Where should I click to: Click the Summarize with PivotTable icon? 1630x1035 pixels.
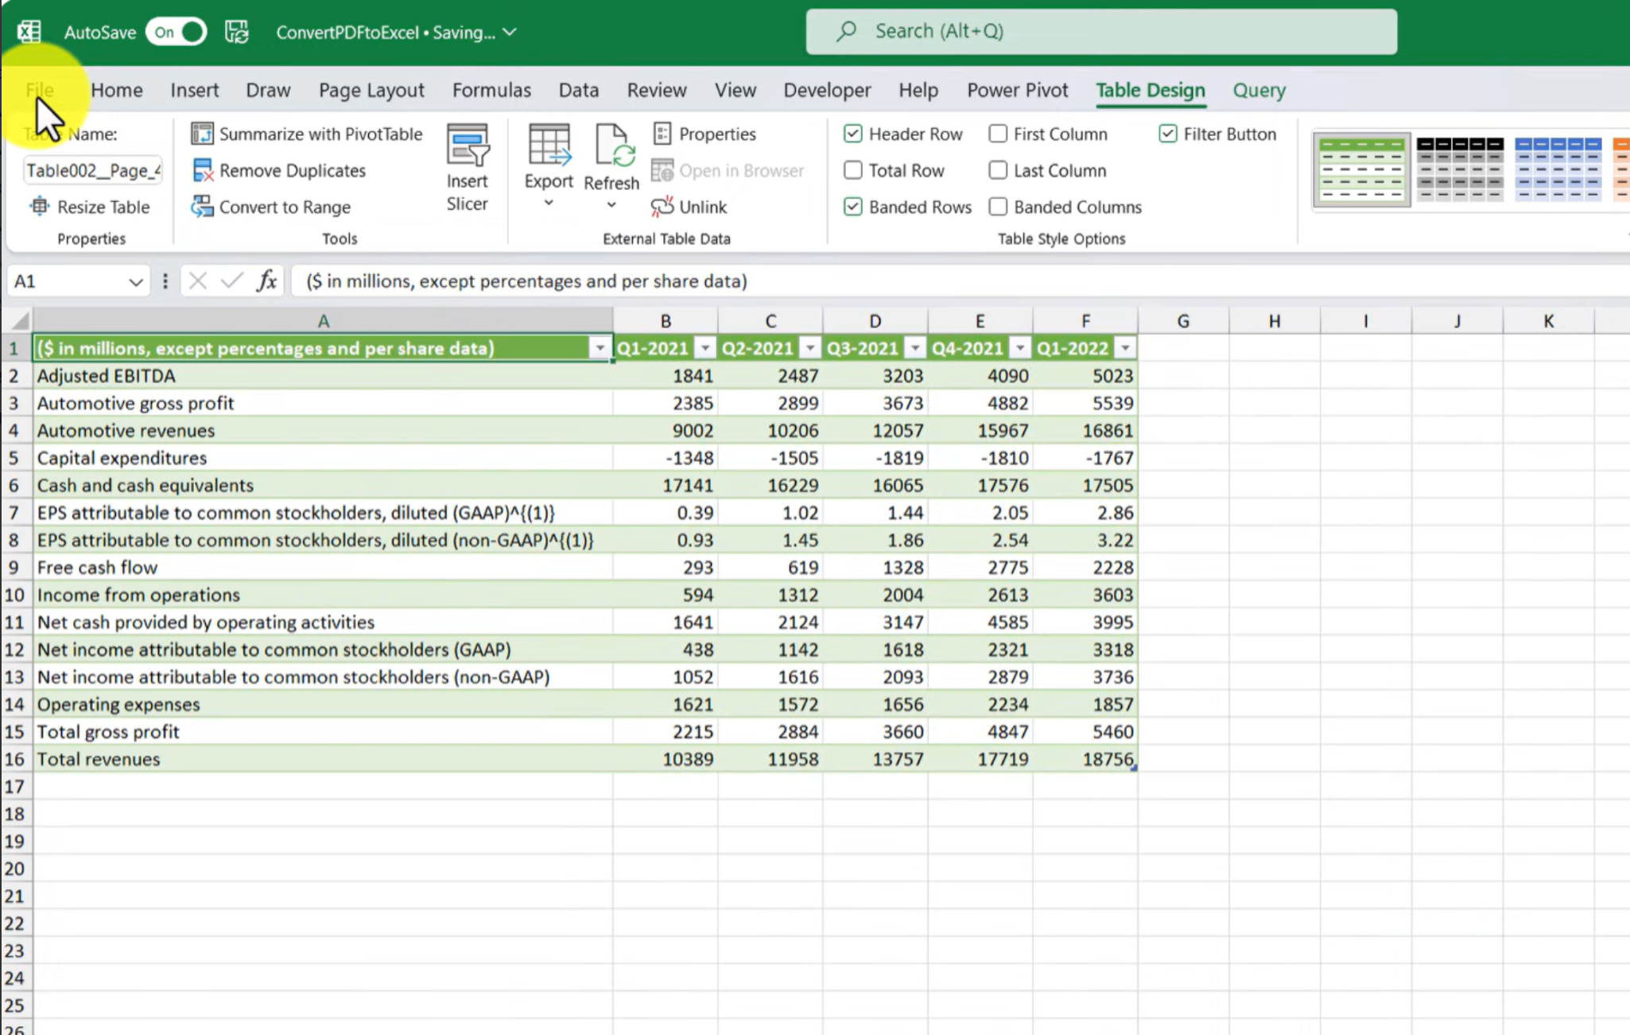click(202, 134)
